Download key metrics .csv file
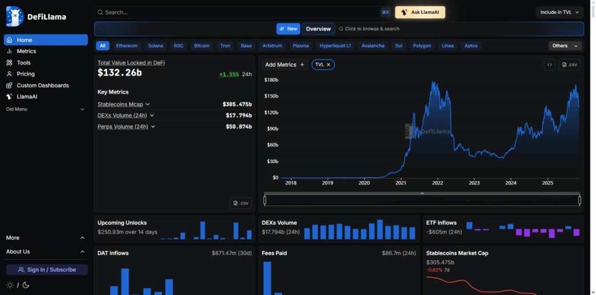 point(241,203)
